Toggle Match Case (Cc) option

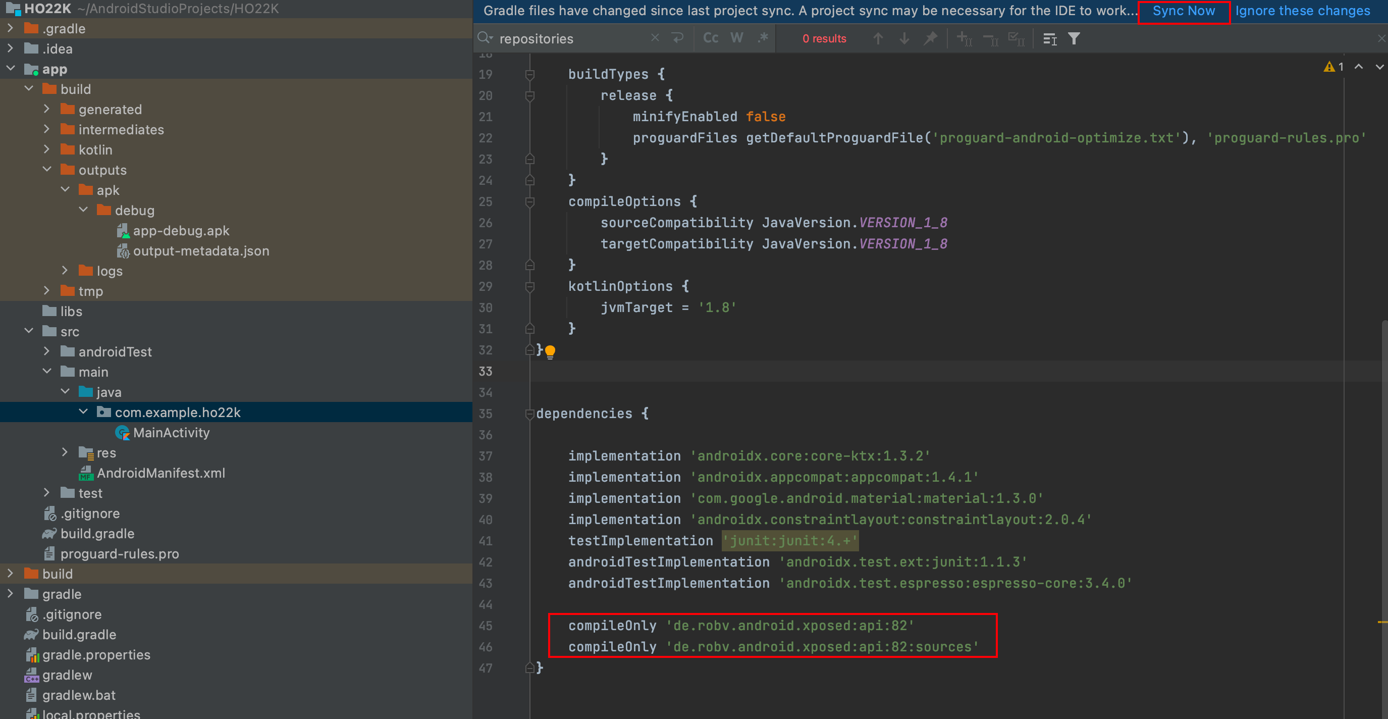pyautogui.click(x=711, y=38)
